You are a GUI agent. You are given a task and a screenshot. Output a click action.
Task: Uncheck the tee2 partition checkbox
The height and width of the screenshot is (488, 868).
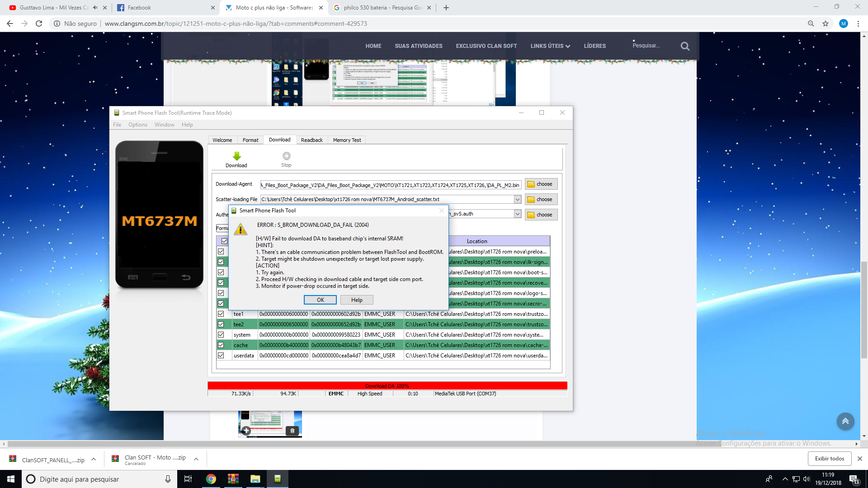click(221, 324)
